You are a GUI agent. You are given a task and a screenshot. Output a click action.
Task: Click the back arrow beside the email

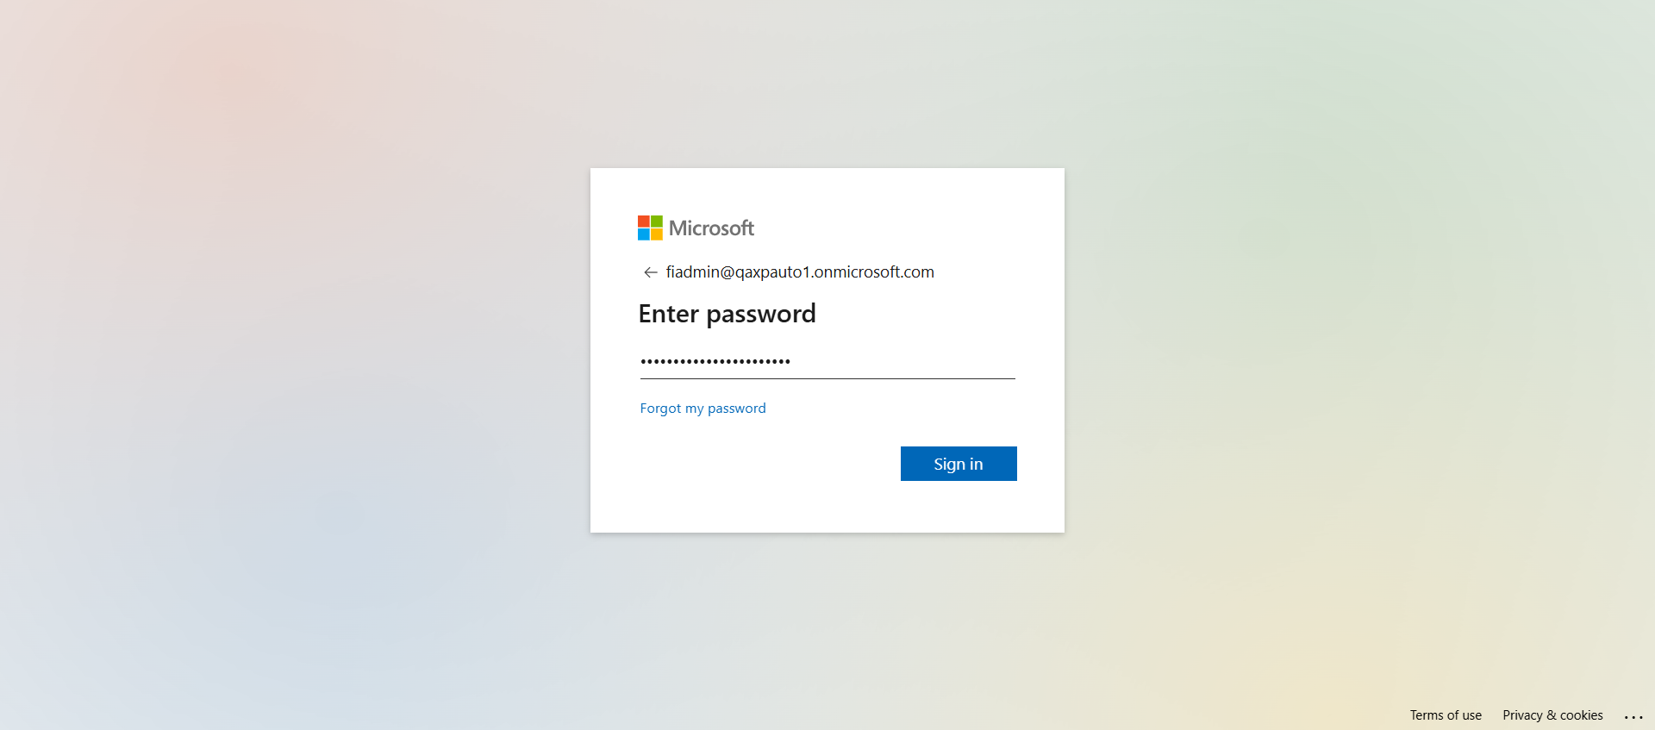(650, 272)
